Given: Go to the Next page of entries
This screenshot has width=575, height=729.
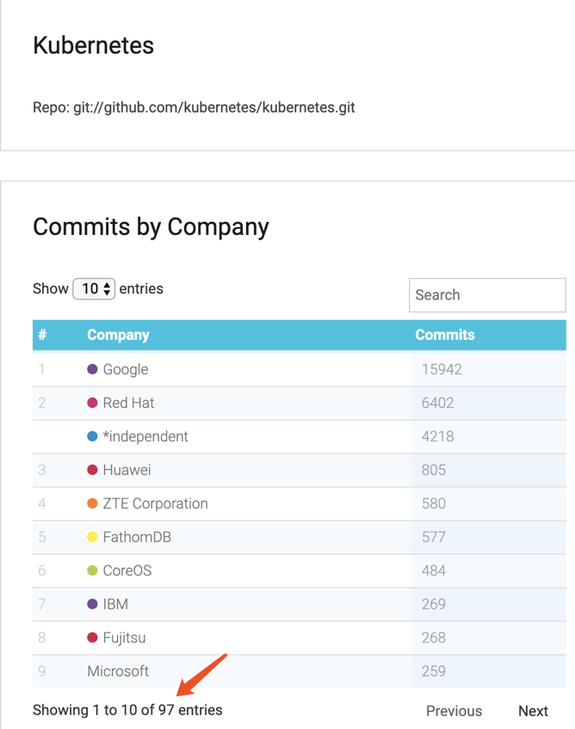Looking at the screenshot, I should [533, 711].
